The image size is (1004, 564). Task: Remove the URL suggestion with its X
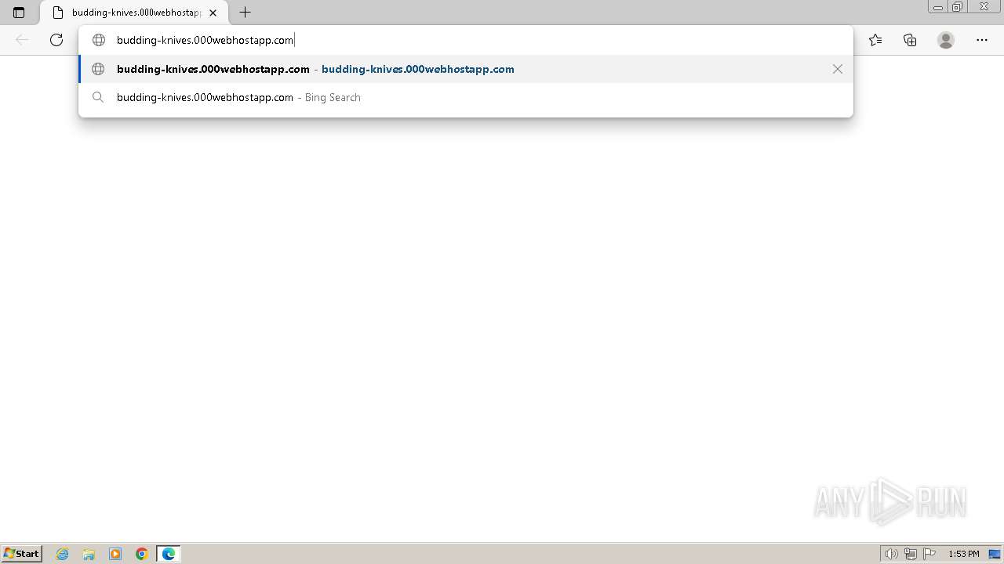[x=838, y=69]
